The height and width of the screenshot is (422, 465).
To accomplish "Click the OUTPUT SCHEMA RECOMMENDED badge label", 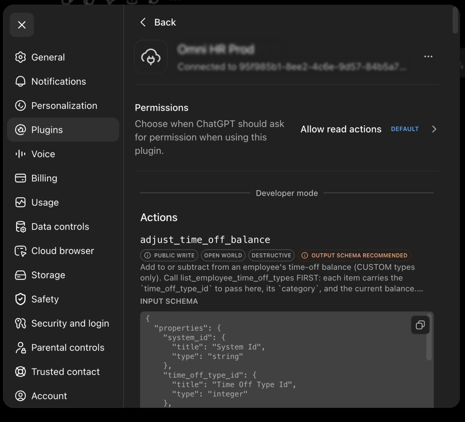I will (x=359, y=255).
